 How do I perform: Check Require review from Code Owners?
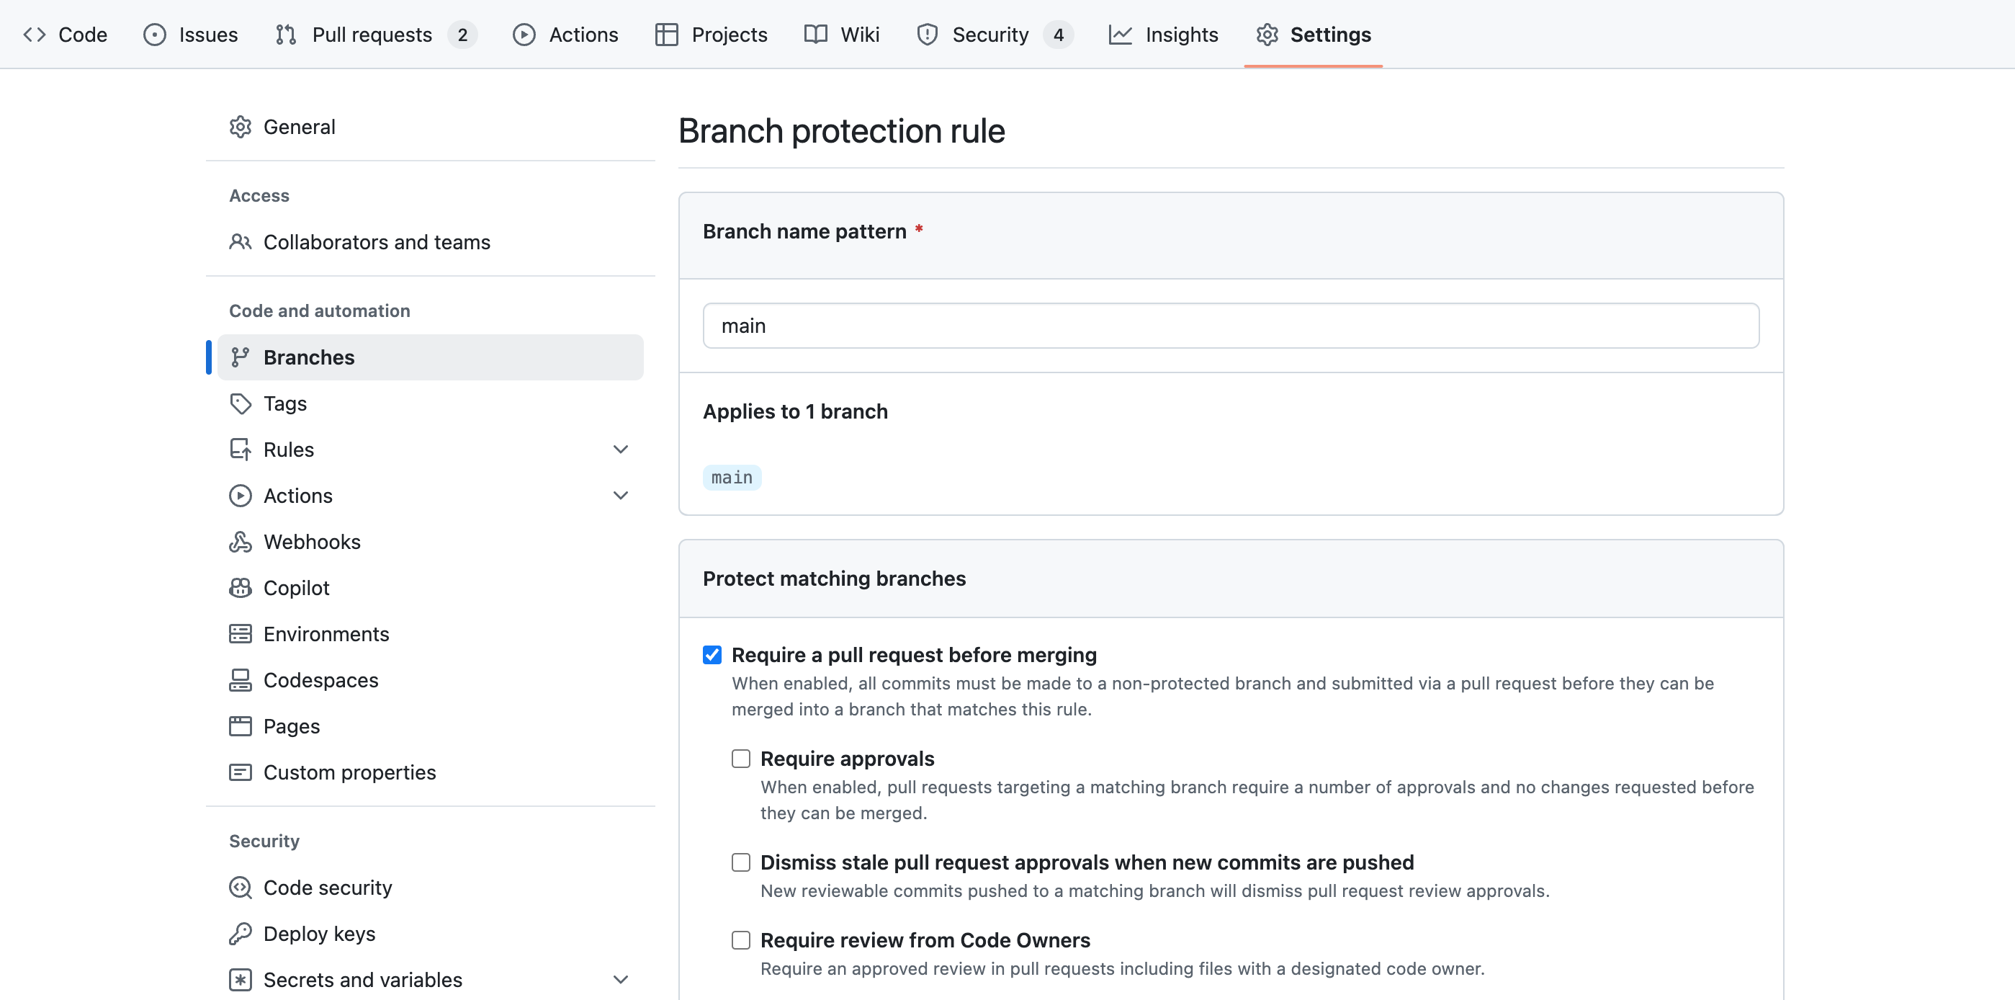pos(741,939)
